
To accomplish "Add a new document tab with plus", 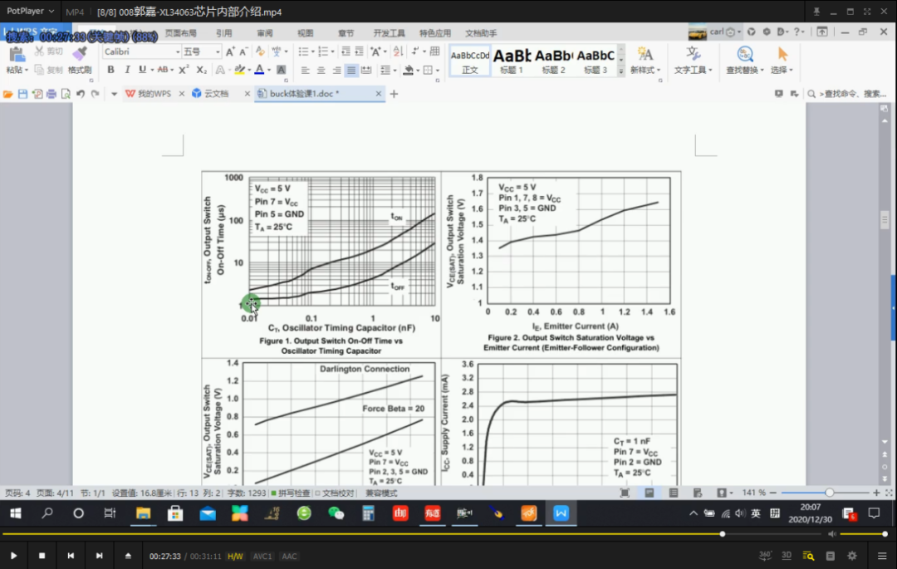I will [394, 94].
